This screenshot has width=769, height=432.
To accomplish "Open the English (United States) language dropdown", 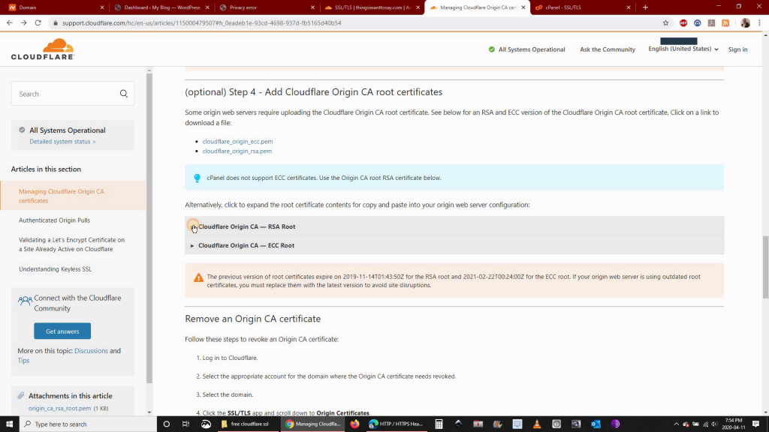I will pyautogui.click(x=683, y=49).
